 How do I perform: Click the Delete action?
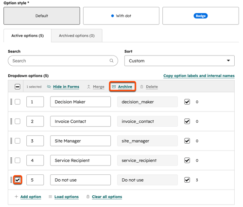[152, 87]
